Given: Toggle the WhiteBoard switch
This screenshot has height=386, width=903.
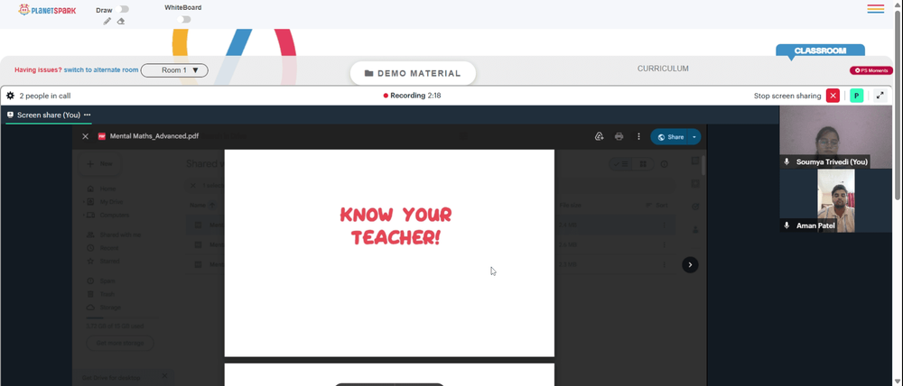Looking at the screenshot, I should [x=183, y=20].
